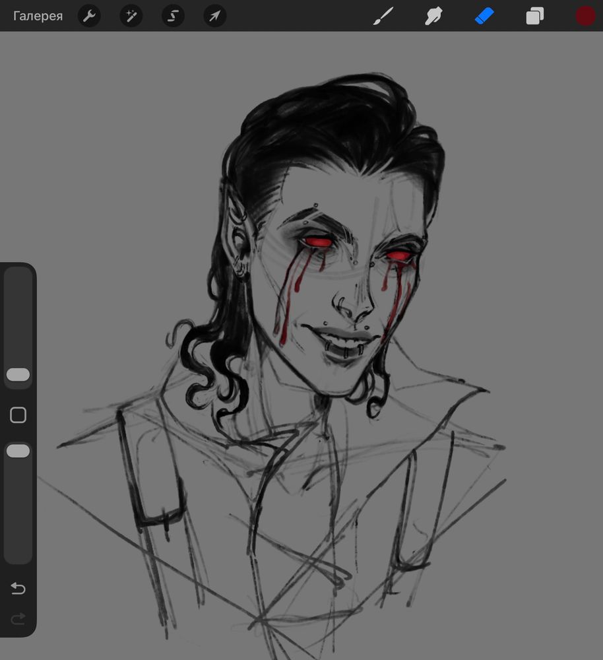Screen dimensions: 603x660
Task: Click the brush opacity slider handle
Action: (x=18, y=451)
